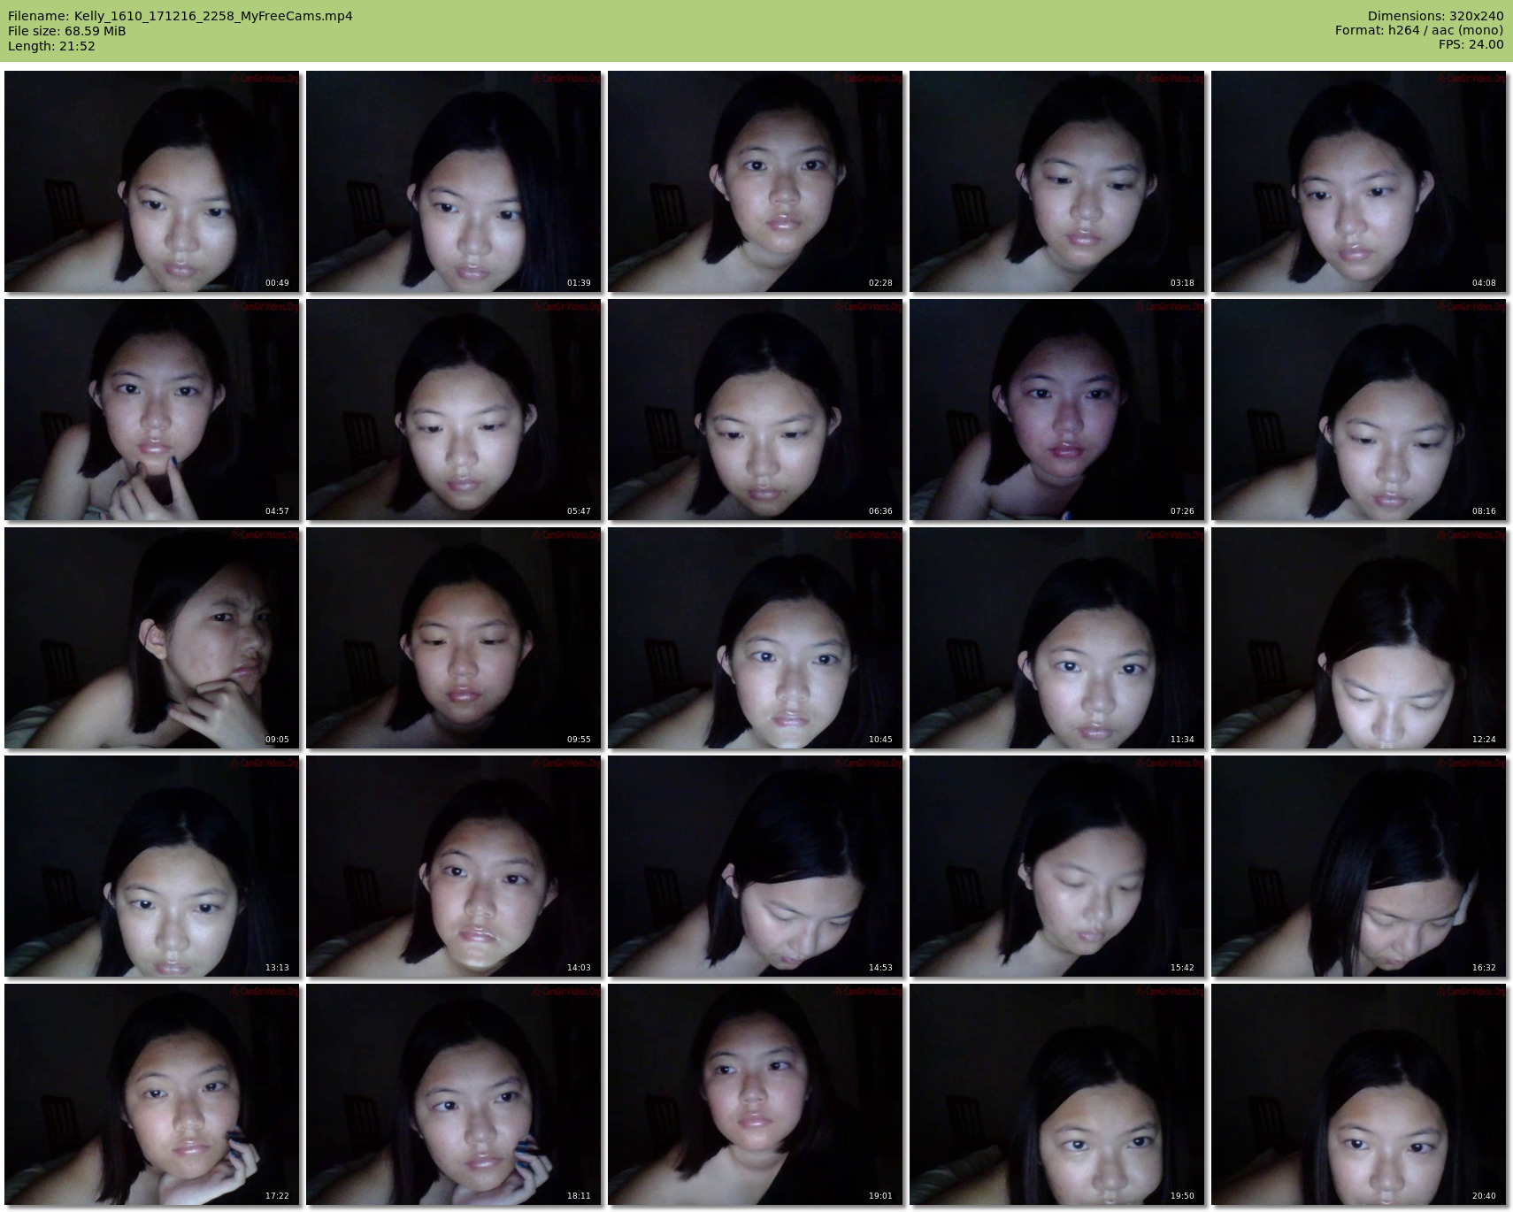The image size is (1513, 1212).
Task: Click the thumbnail timestamped 19:50
Action: pos(1057,1094)
